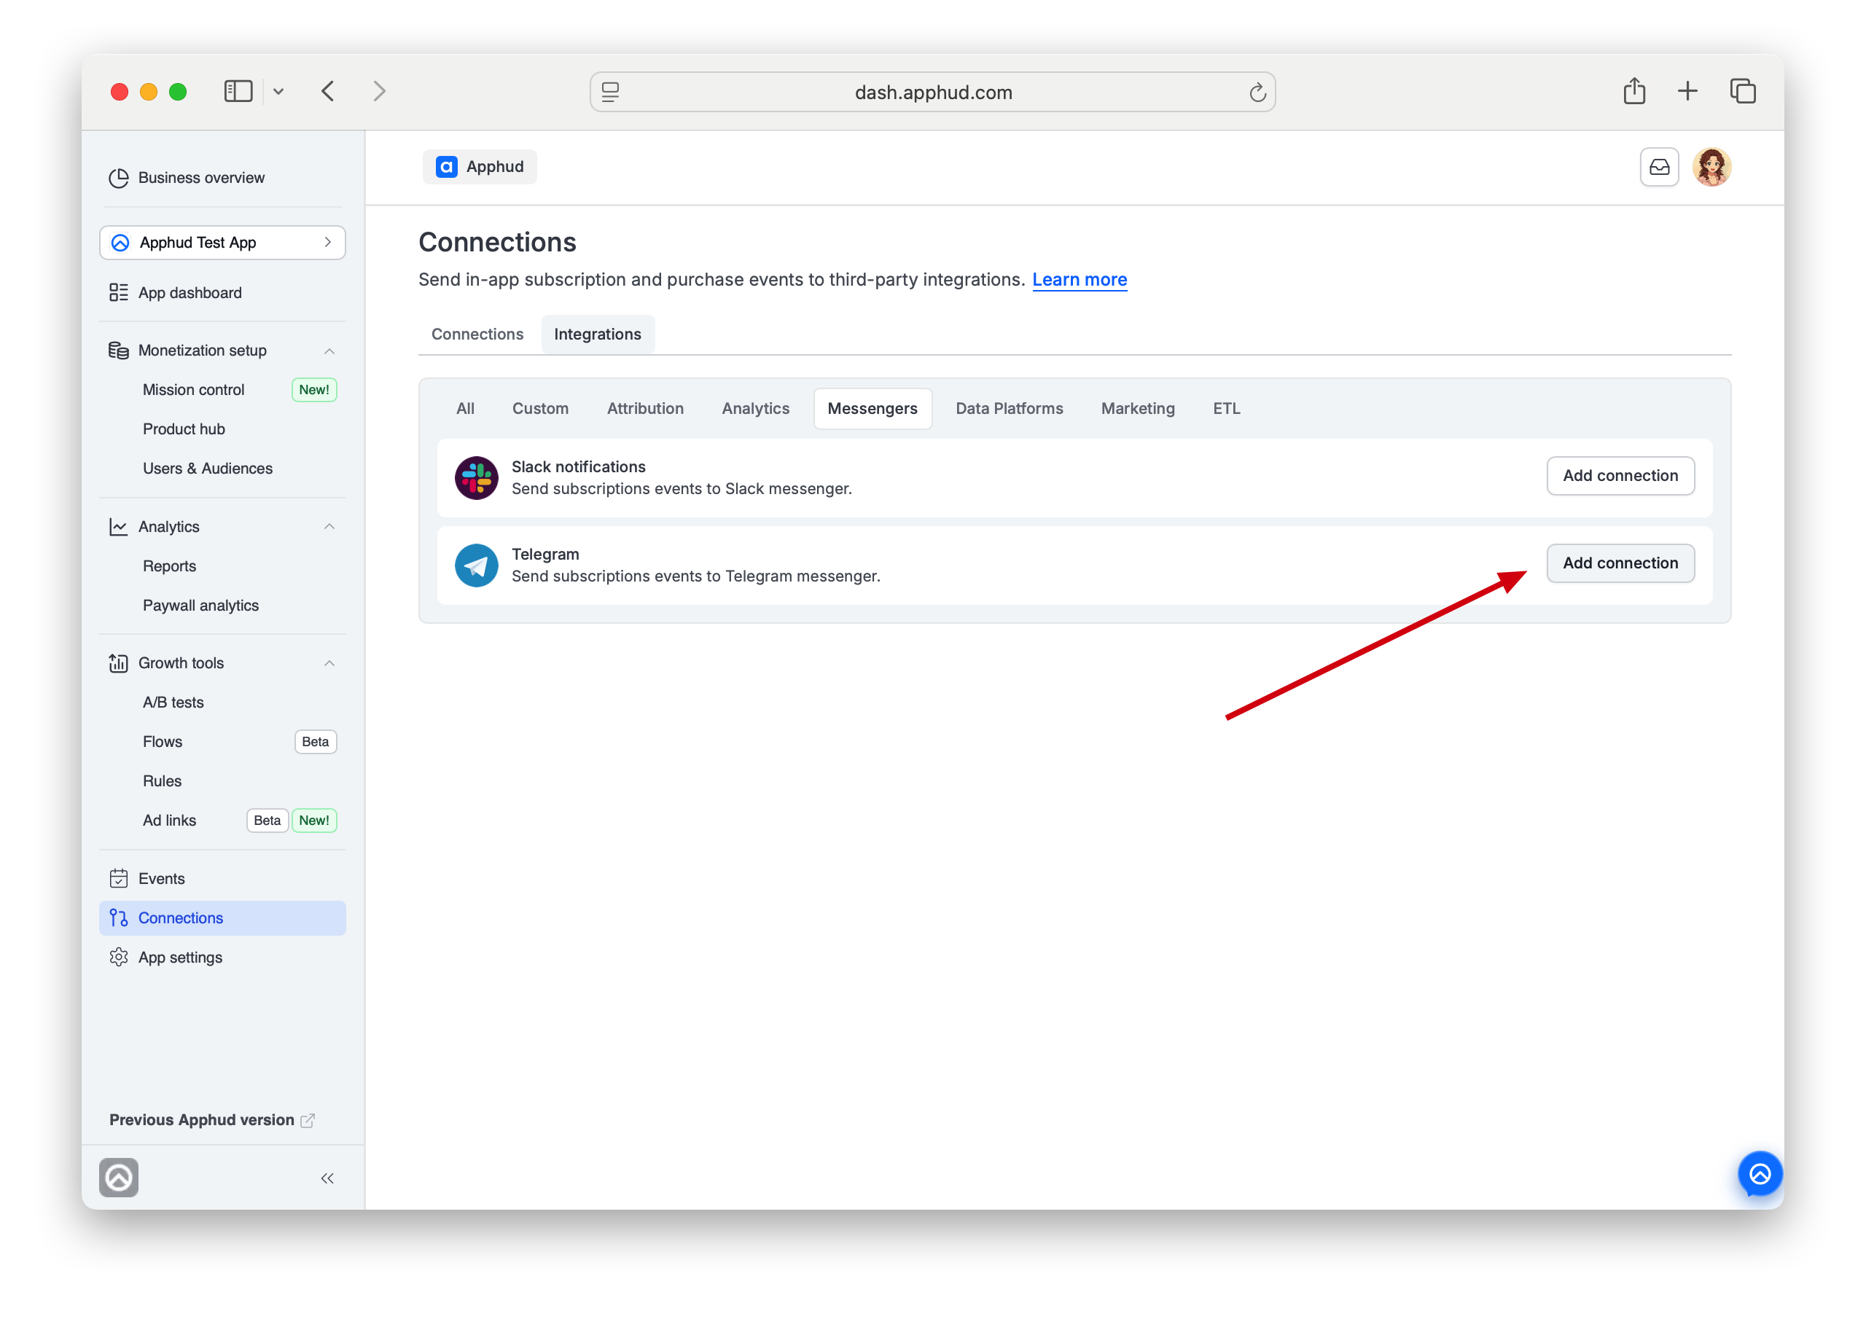This screenshot has height=1319, width=1866.
Task: Show the All integrations filter
Action: [x=465, y=409]
